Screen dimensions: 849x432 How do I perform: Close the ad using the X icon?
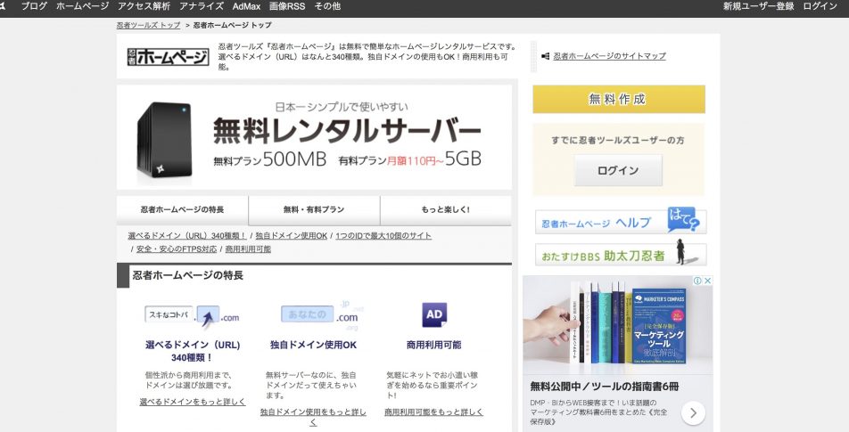(x=708, y=281)
